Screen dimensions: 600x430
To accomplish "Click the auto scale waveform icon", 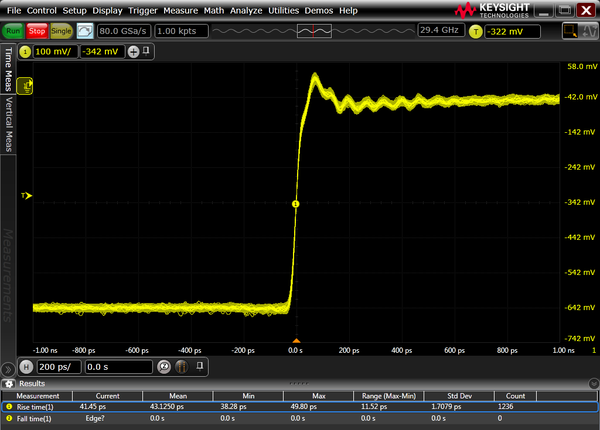I will (85, 31).
